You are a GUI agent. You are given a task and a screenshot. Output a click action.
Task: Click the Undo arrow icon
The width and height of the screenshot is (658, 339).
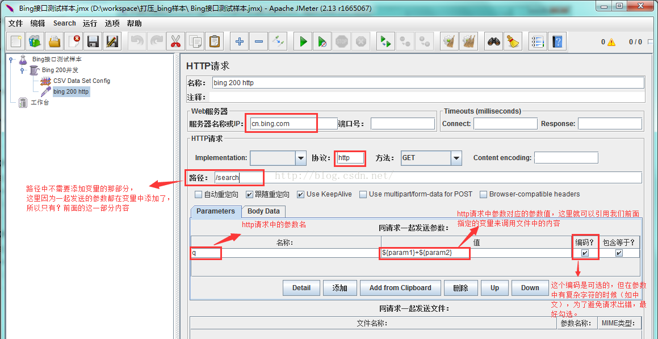tap(137, 41)
